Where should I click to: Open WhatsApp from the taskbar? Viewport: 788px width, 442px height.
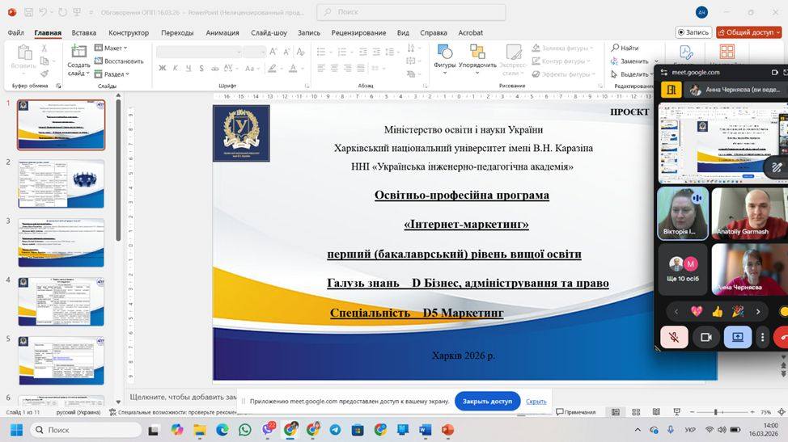click(x=245, y=430)
